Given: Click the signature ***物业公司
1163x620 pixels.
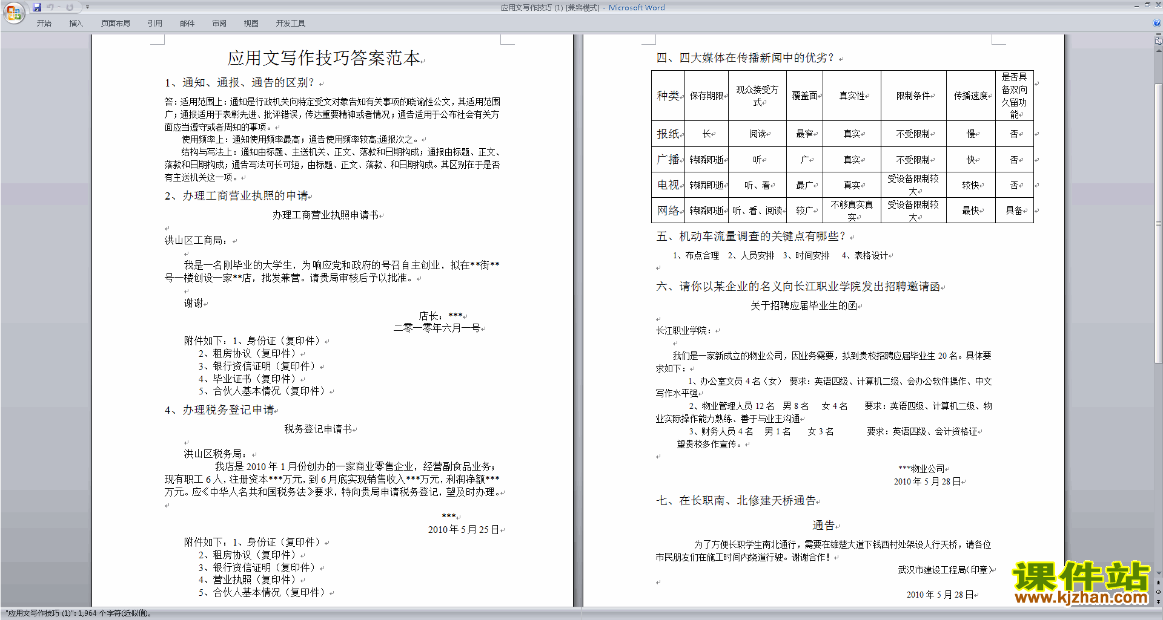Looking at the screenshot, I should pos(921,469).
